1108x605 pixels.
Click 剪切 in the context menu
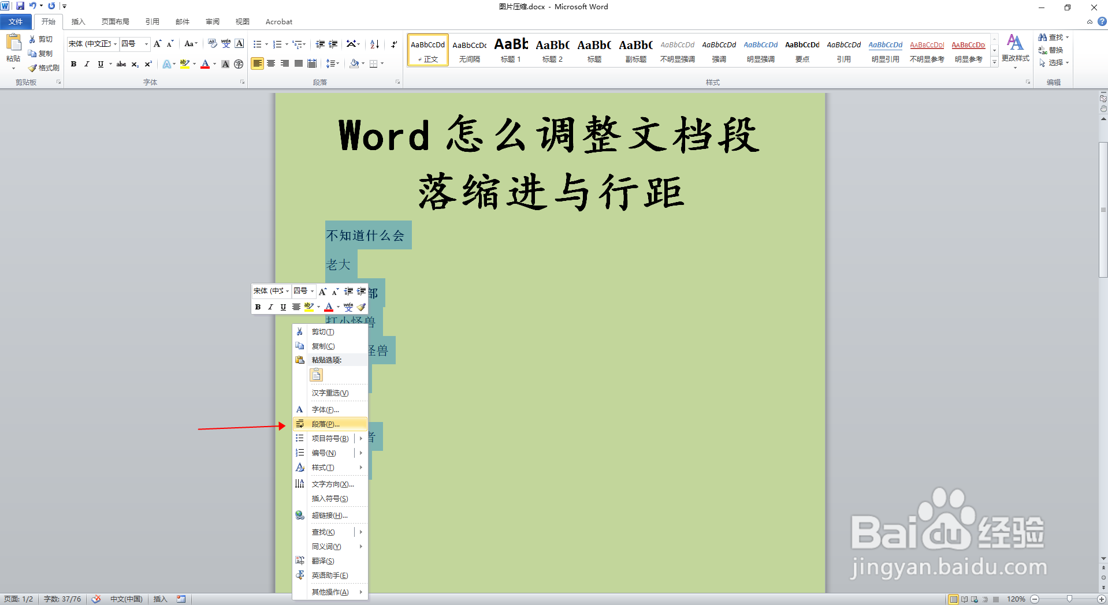pyautogui.click(x=322, y=331)
